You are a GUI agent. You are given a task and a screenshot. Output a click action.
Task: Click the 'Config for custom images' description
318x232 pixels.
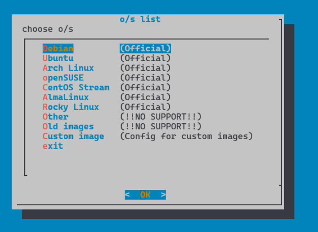186,136
